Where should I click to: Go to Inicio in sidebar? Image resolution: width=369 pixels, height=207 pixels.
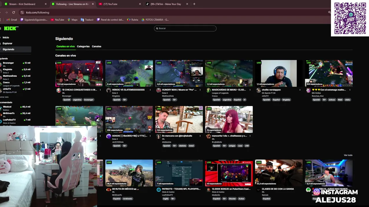[x=6, y=37]
